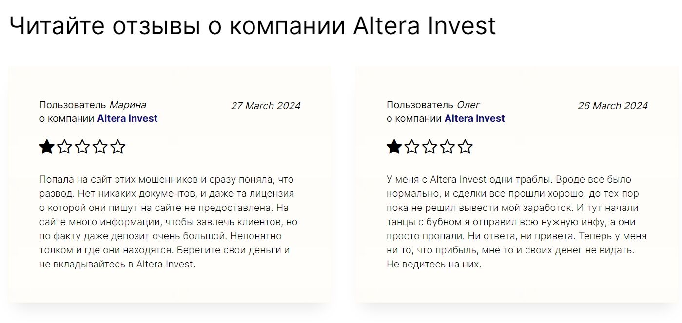682x323 pixels.
Task: Click the "Пользователь" label in Олег's review
Action: coord(420,105)
